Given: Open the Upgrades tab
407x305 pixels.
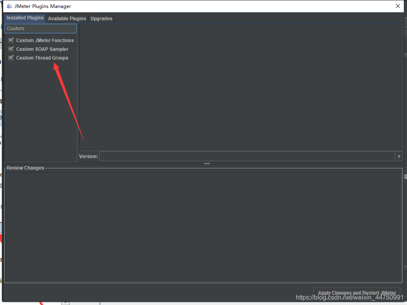Looking at the screenshot, I should [x=101, y=18].
